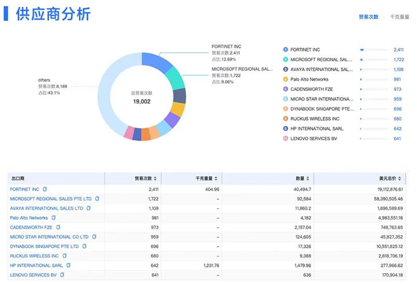Screen dimensions: 417x284
Task: Click legend badge for MICROSOFT REGIONAL SAL...
Action: pyautogui.click(x=286, y=60)
